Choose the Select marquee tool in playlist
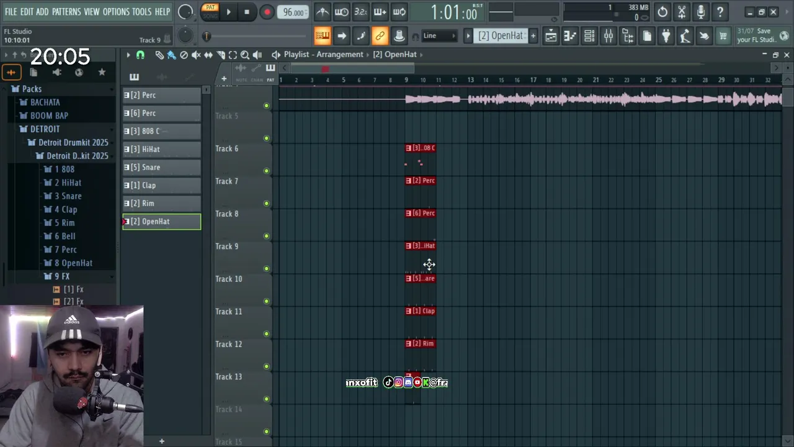 [233, 55]
